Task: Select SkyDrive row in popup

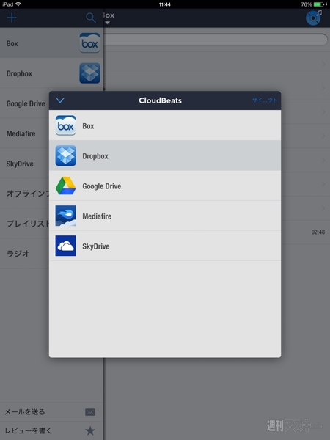Action: [x=165, y=246]
